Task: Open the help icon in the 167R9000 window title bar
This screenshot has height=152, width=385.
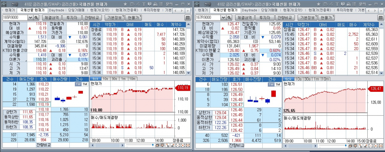Action: [x=343, y=4]
